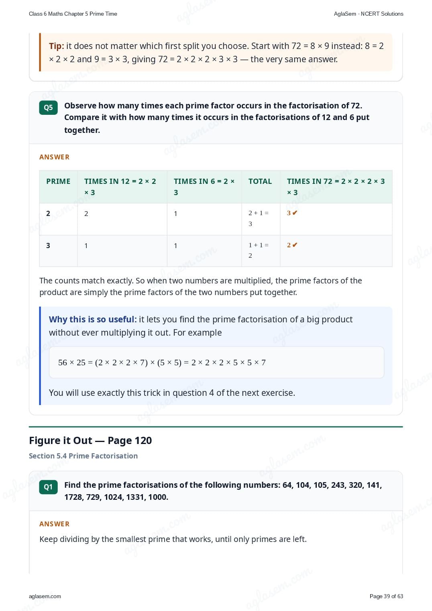
Task: Select the PRIME column header
Action: 58,181
